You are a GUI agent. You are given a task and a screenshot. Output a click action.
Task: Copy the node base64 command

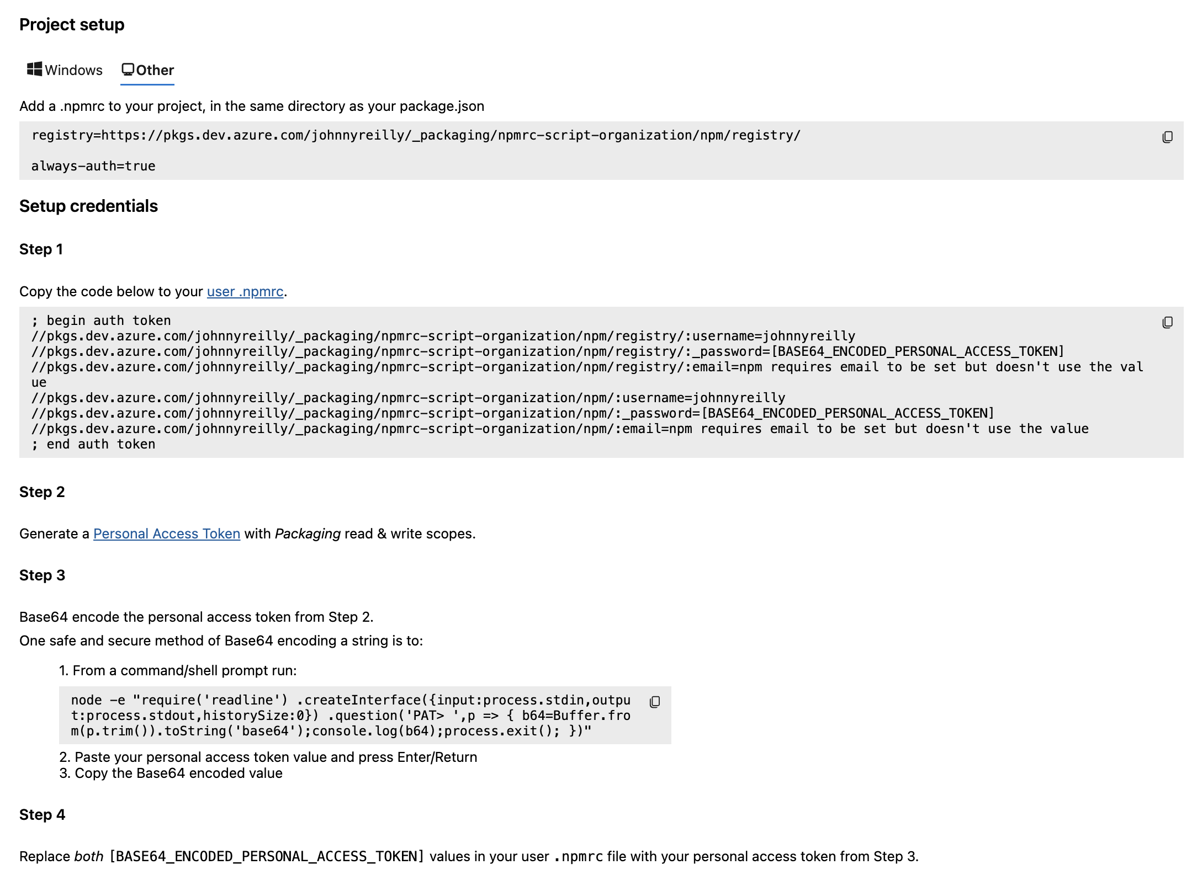click(x=655, y=702)
